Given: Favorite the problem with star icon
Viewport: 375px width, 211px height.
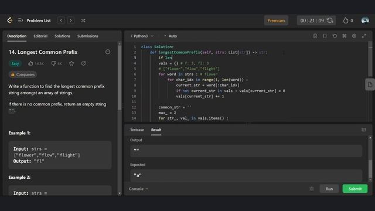Looking at the screenshot, I should click(x=71, y=63).
